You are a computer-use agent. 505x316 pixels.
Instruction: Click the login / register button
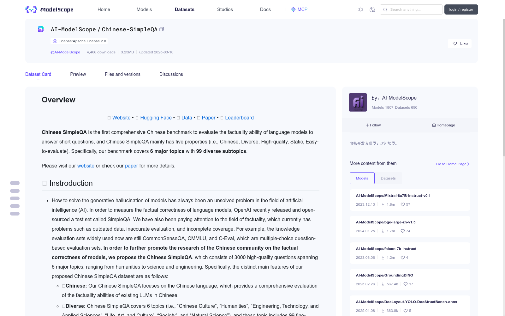pos(461,9)
